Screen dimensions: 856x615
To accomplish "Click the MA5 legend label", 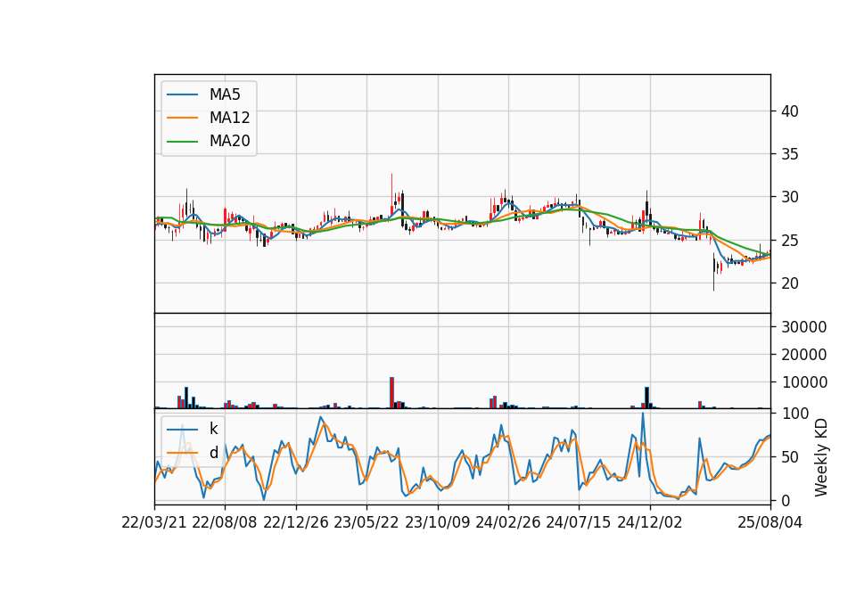I will pos(225,94).
